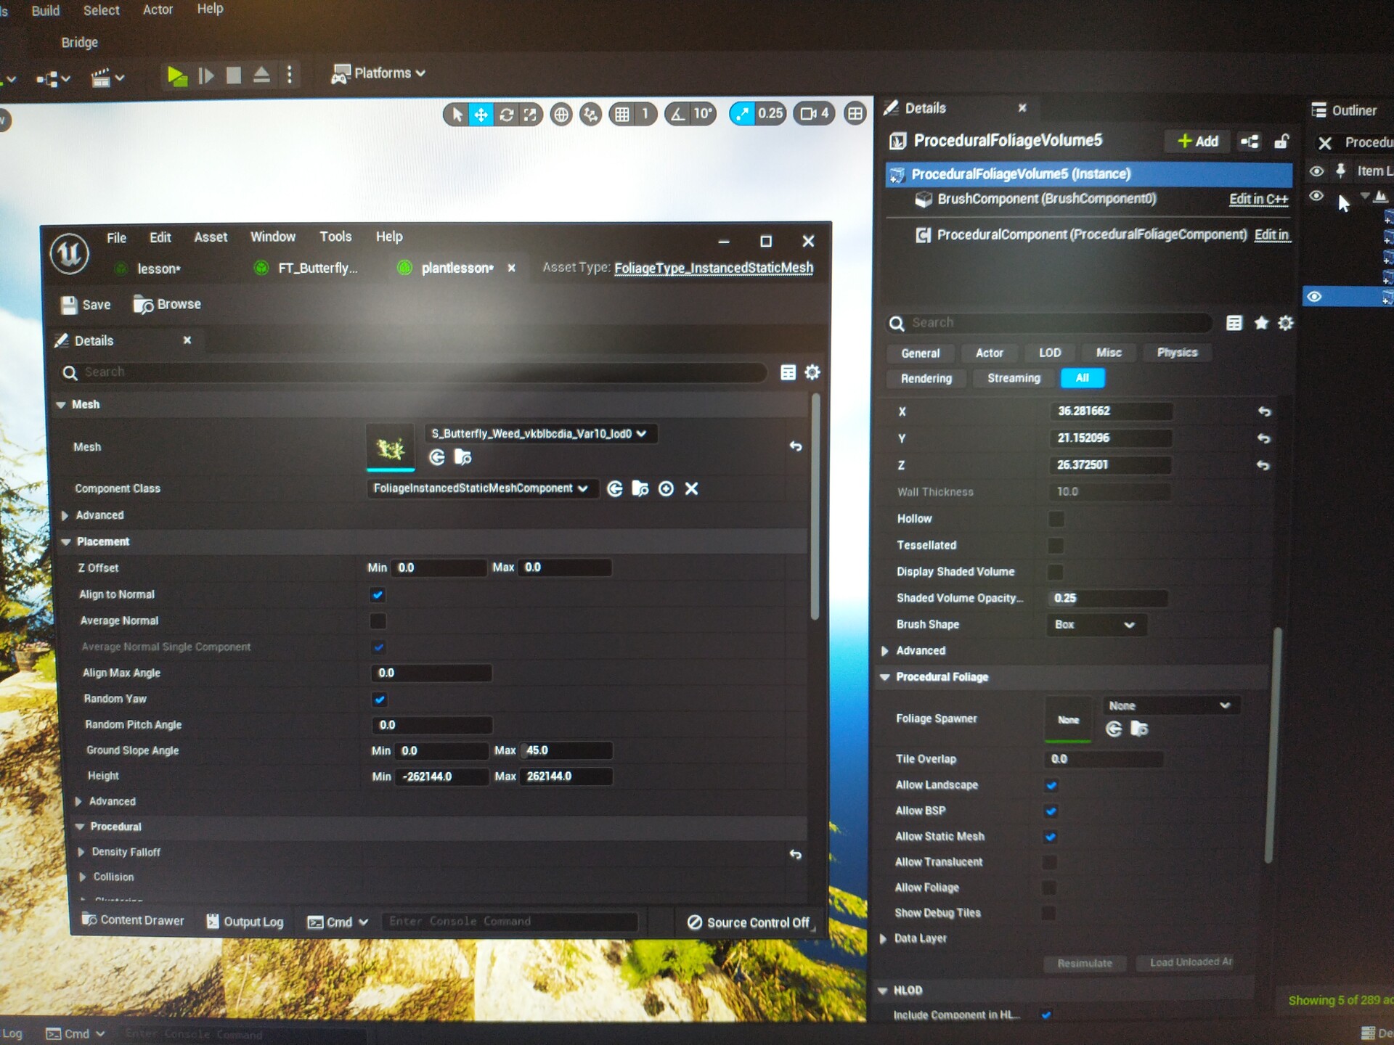The width and height of the screenshot is (1394, 1045).
Task: Uncheck the Random Yaw checkbox
Action: (x=379, y=700)
